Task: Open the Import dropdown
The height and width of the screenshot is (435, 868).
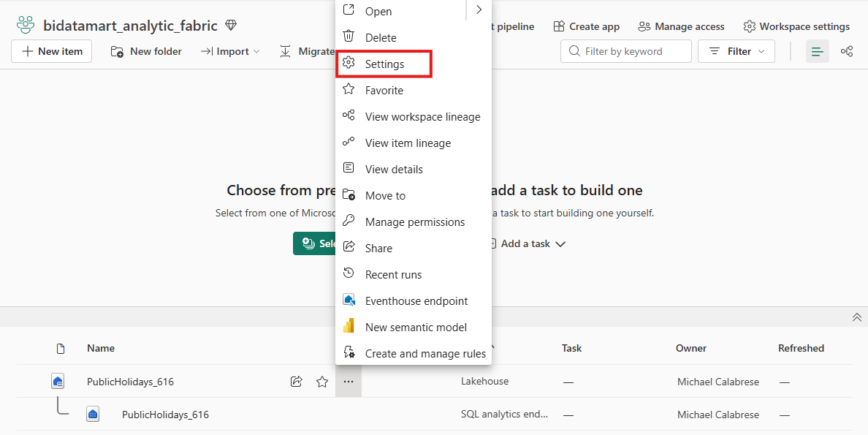Action: click(x=229, y=51)
